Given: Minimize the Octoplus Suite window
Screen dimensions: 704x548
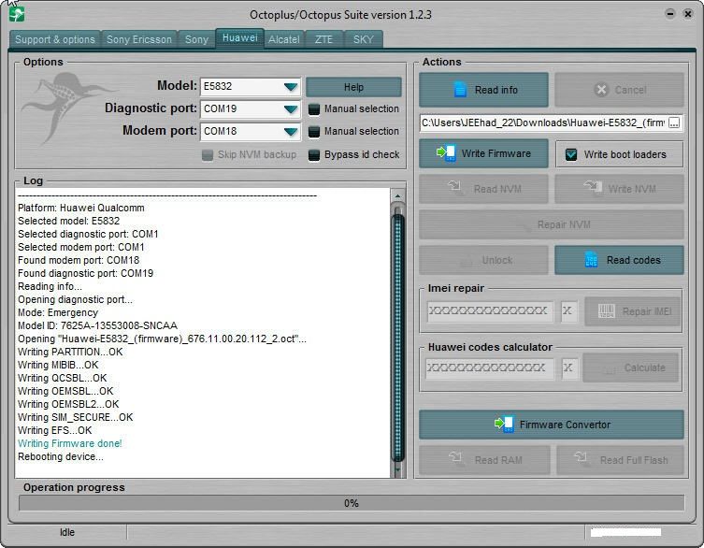Looking at the screenshot, I should [x=670, y=13].
